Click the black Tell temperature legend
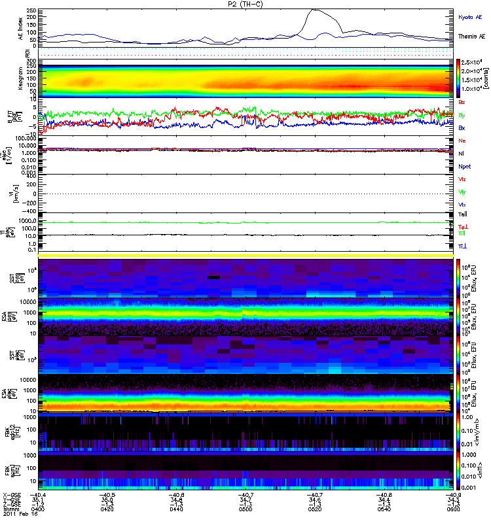 point(463,214)
